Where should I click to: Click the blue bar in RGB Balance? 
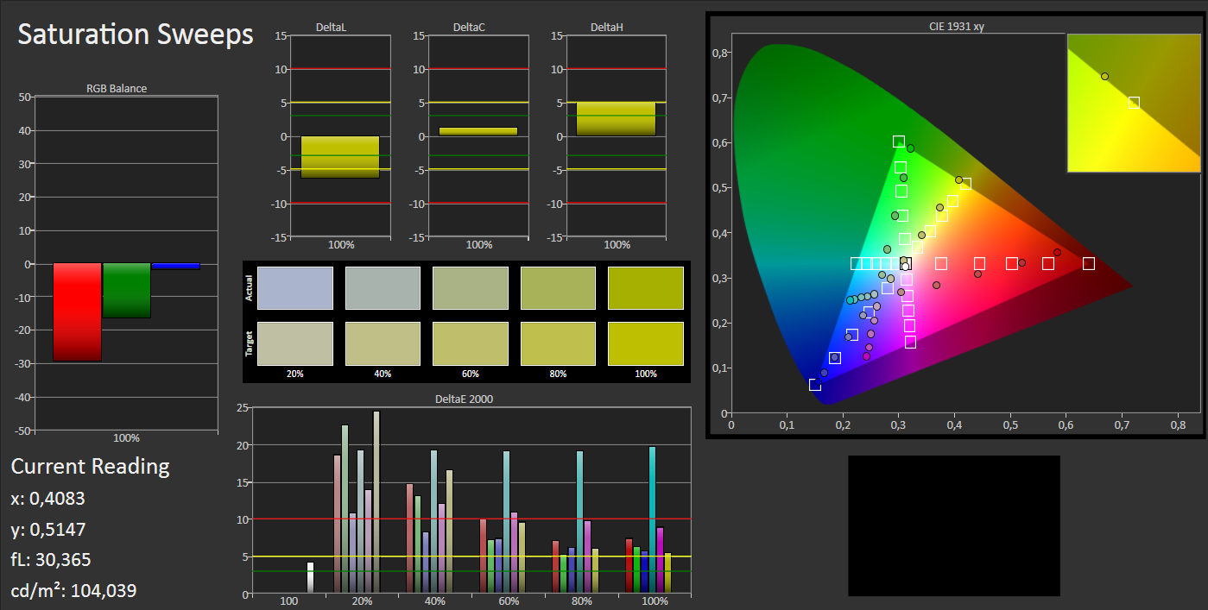point(176,267)
